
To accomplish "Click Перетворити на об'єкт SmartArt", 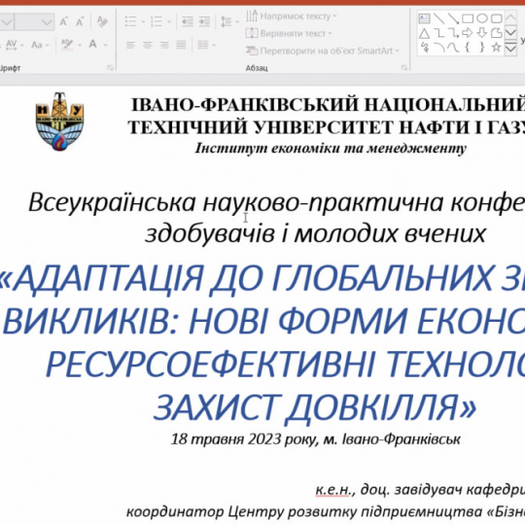I will point(323,51).
